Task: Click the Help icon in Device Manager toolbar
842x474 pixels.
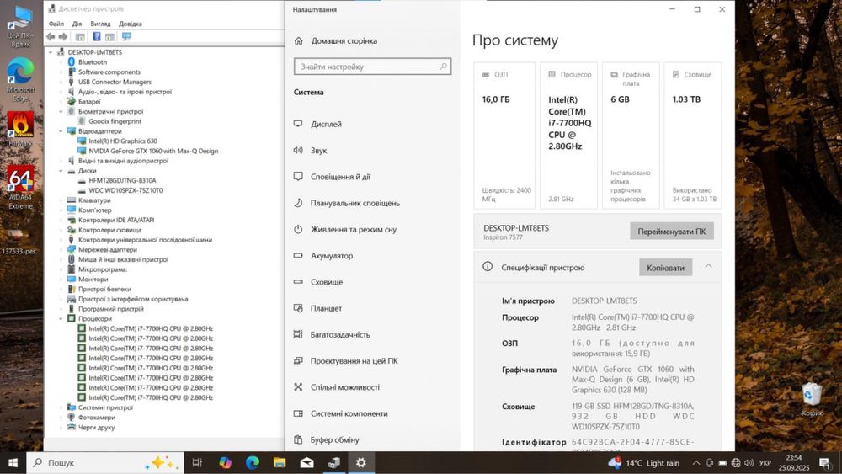Action: click(x=97, y=36)
